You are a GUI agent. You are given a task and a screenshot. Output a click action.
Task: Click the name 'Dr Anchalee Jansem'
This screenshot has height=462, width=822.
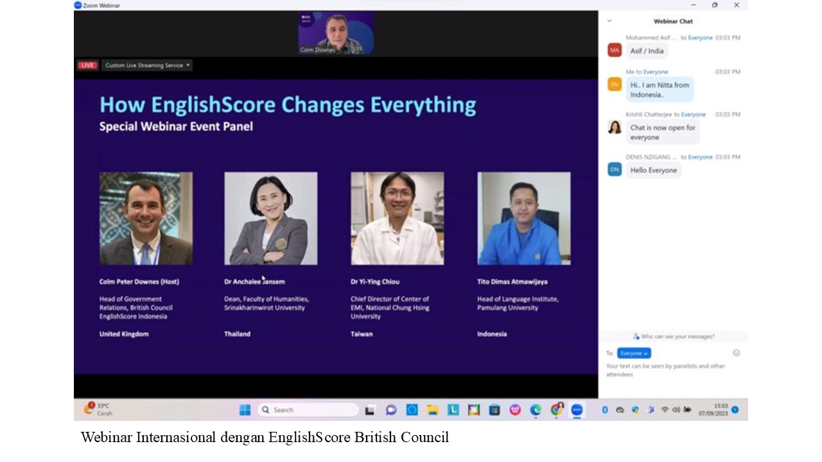254,282
